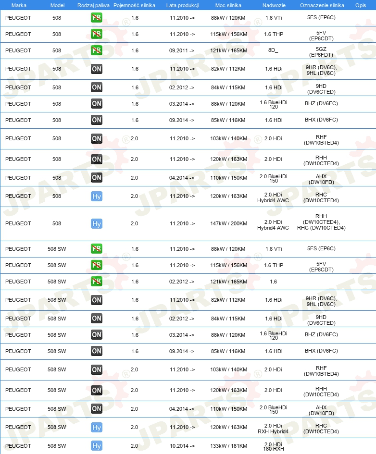Click petrol icon in 508 SW 121kW/165KM row
Image resolution: width=376 pixels, height=454 pixels.
click(x=97, y=281)
